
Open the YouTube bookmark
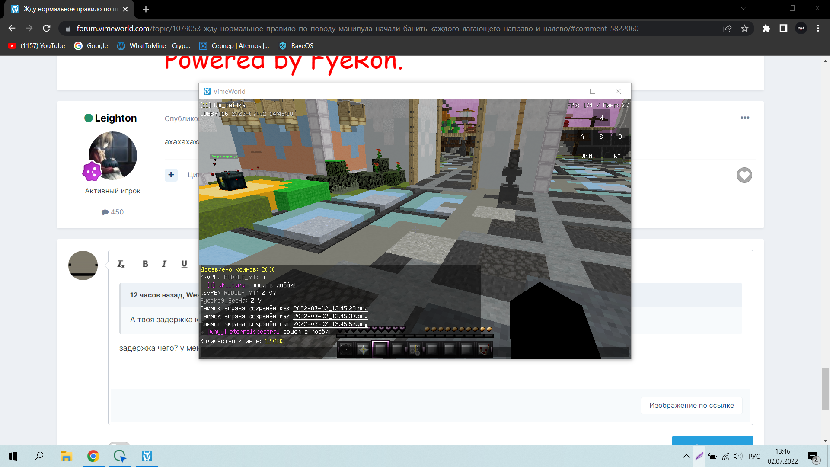(x=36, y=46)
